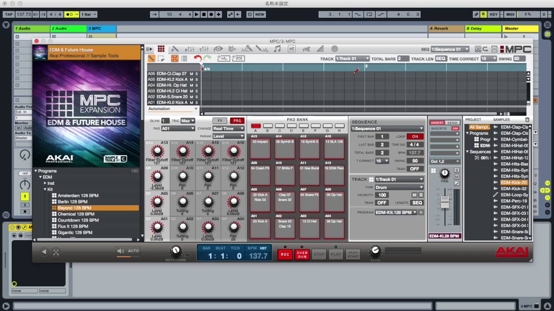Image resolution: width=554 pixels, height=311 pixels.
Task: Turn the sequence LOOP ON button off
Action: point(415,136)
